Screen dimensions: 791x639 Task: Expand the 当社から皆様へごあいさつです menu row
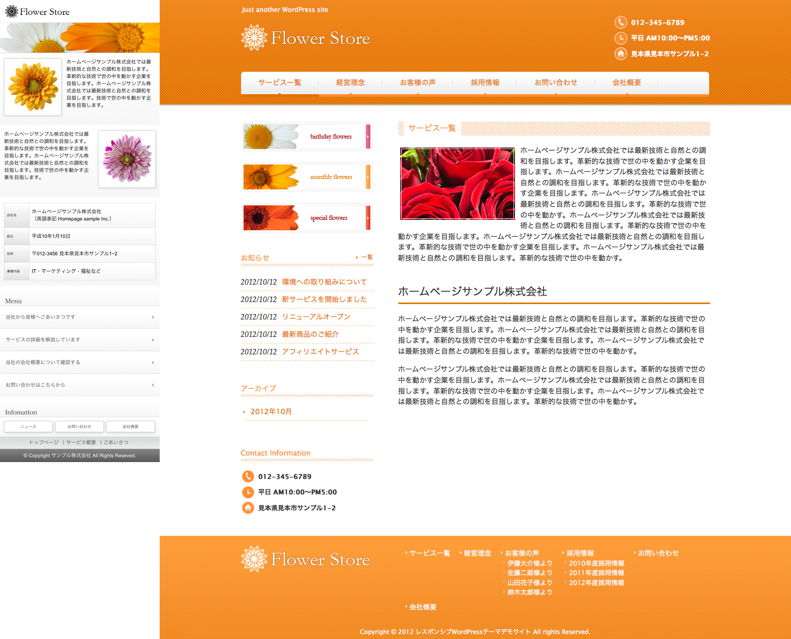(x=80, y=317)
